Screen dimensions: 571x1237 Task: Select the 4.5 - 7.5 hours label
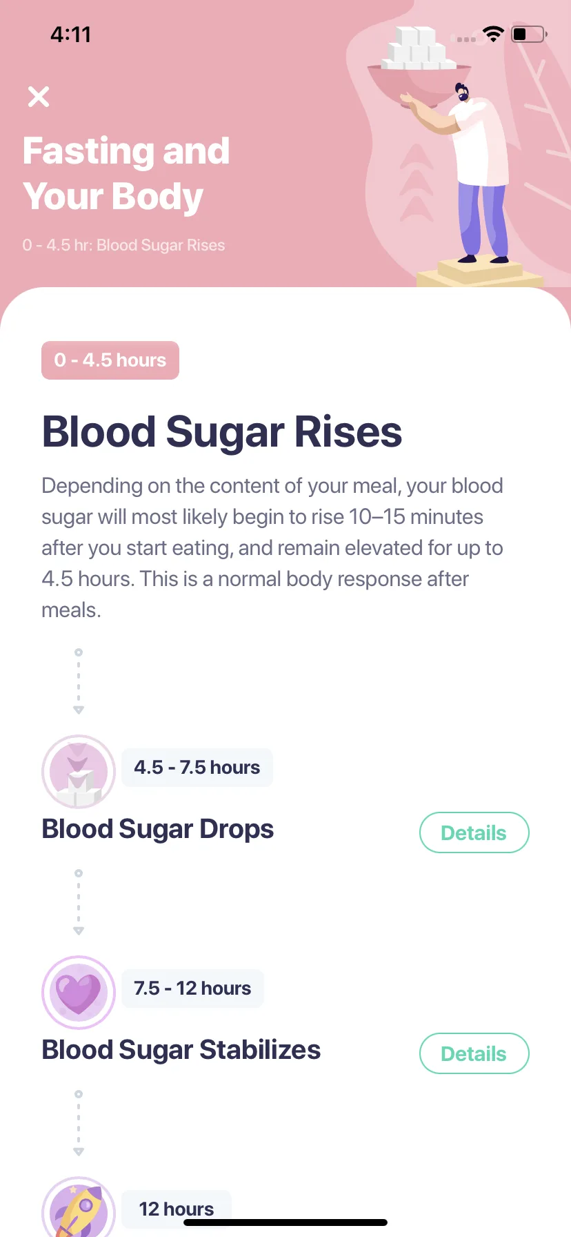197,768
